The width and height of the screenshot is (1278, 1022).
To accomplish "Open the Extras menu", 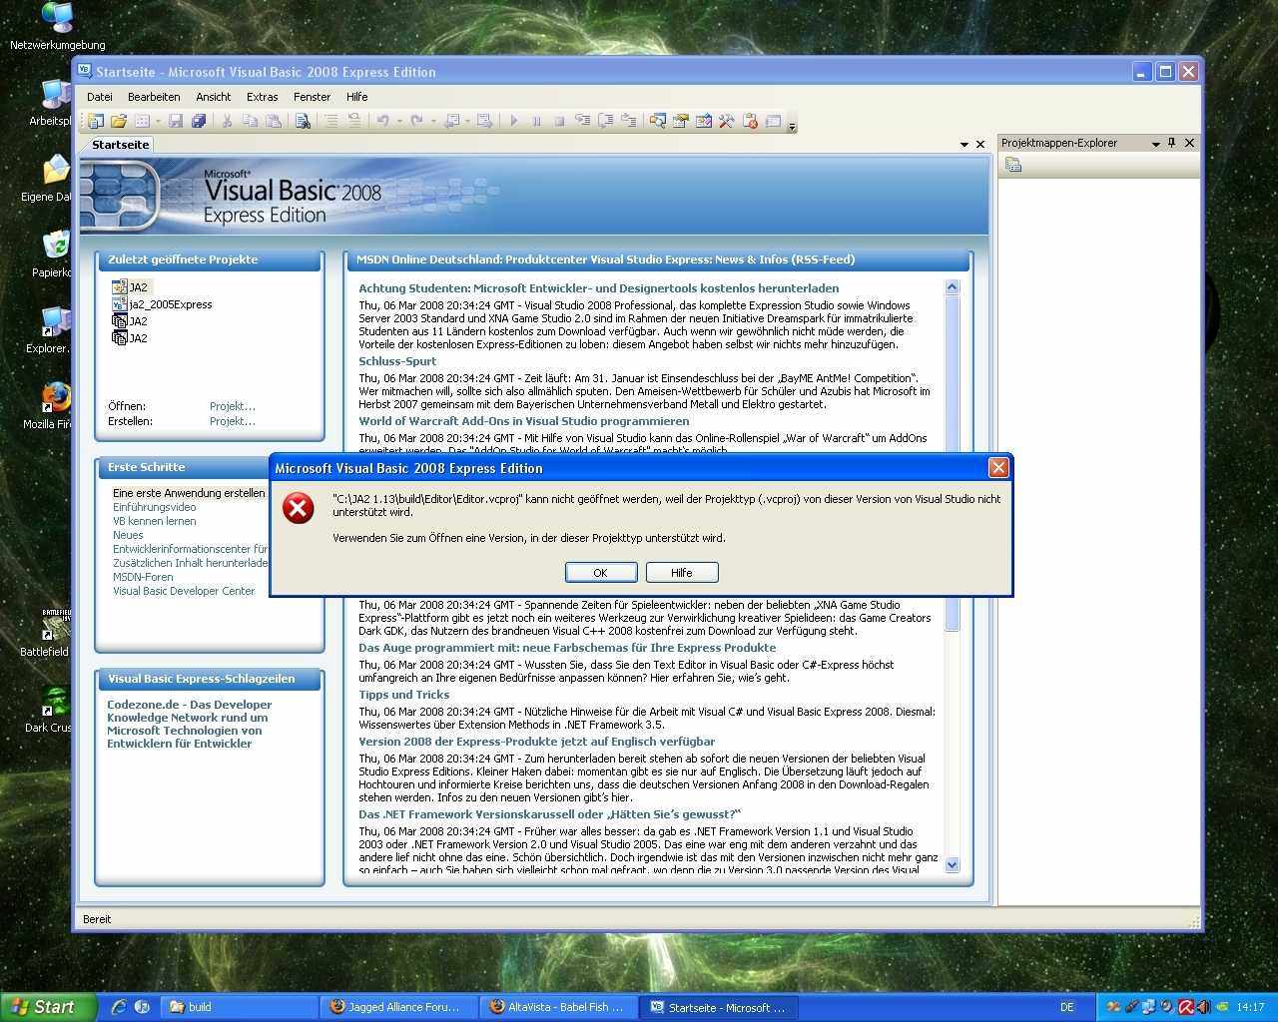I will (x=262, y=97).
